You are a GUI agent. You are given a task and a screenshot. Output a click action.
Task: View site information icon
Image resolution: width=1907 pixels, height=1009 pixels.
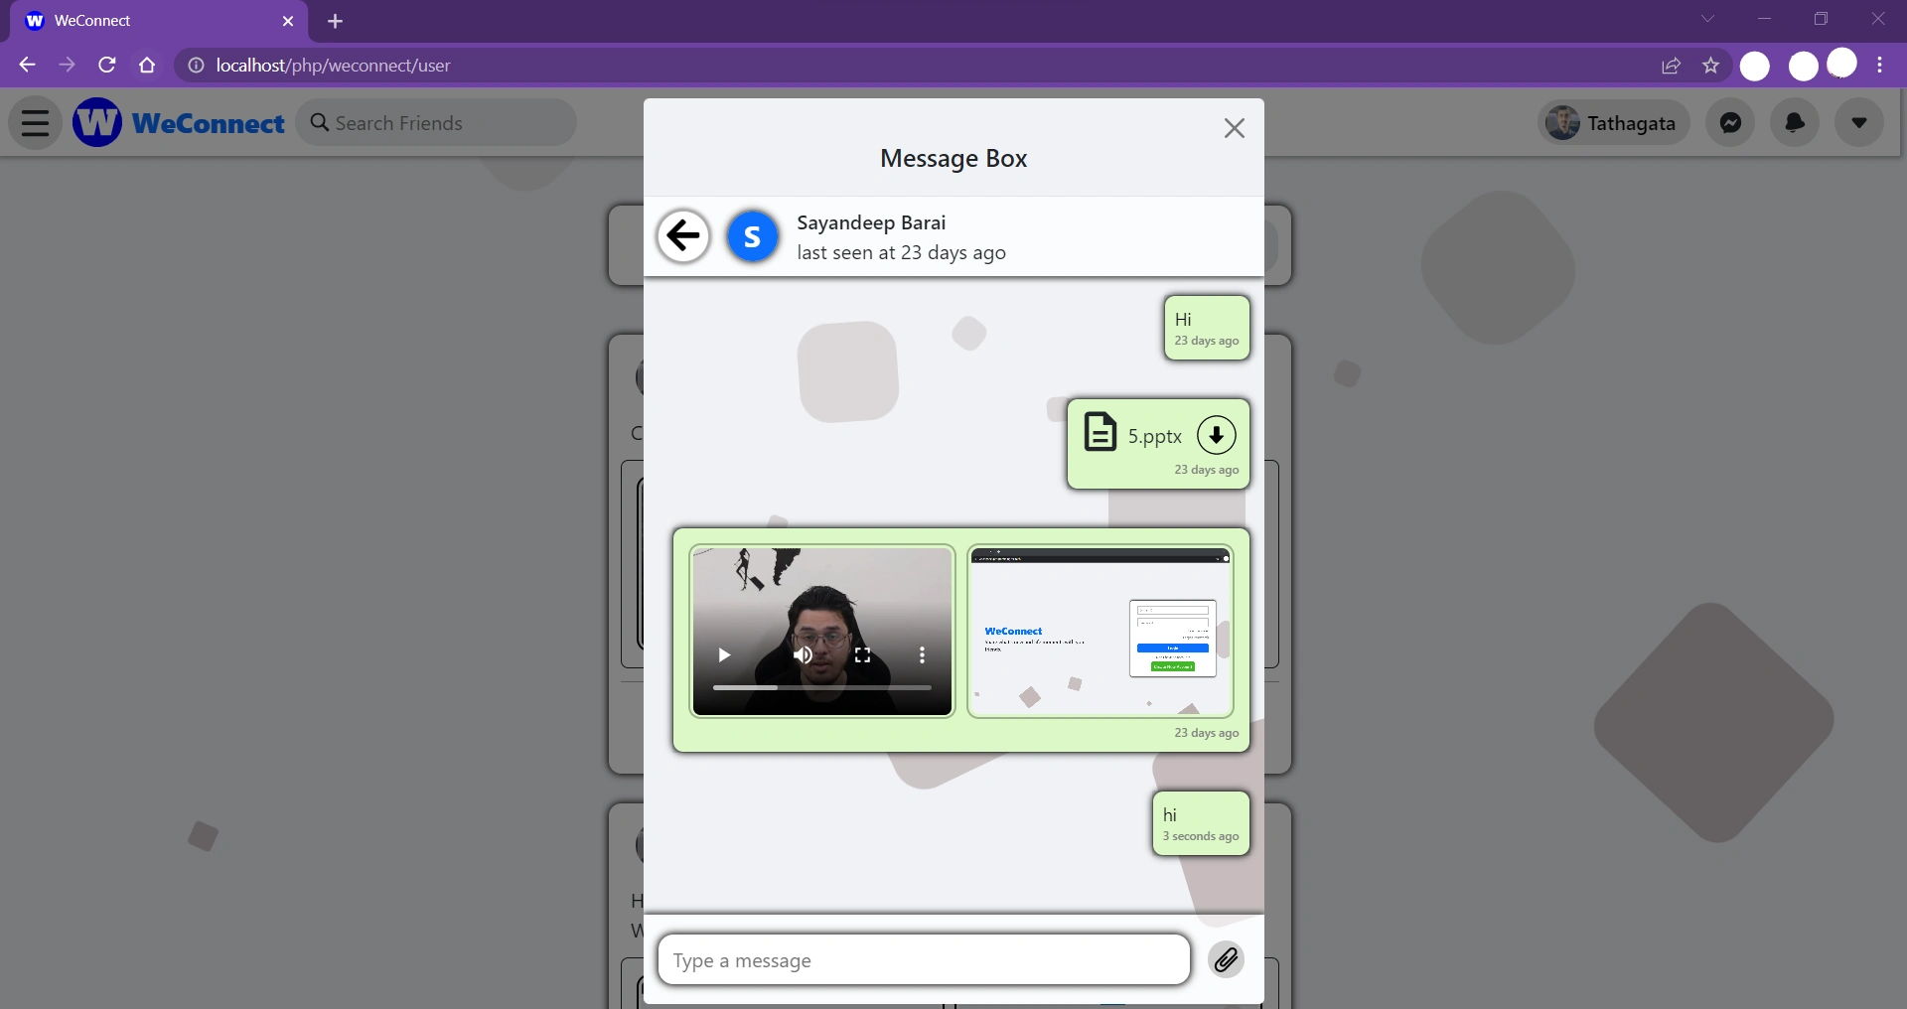point(196,66)
